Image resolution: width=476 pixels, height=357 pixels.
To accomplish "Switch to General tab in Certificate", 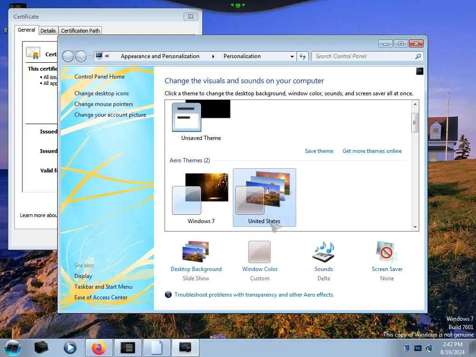I will 26,30.
